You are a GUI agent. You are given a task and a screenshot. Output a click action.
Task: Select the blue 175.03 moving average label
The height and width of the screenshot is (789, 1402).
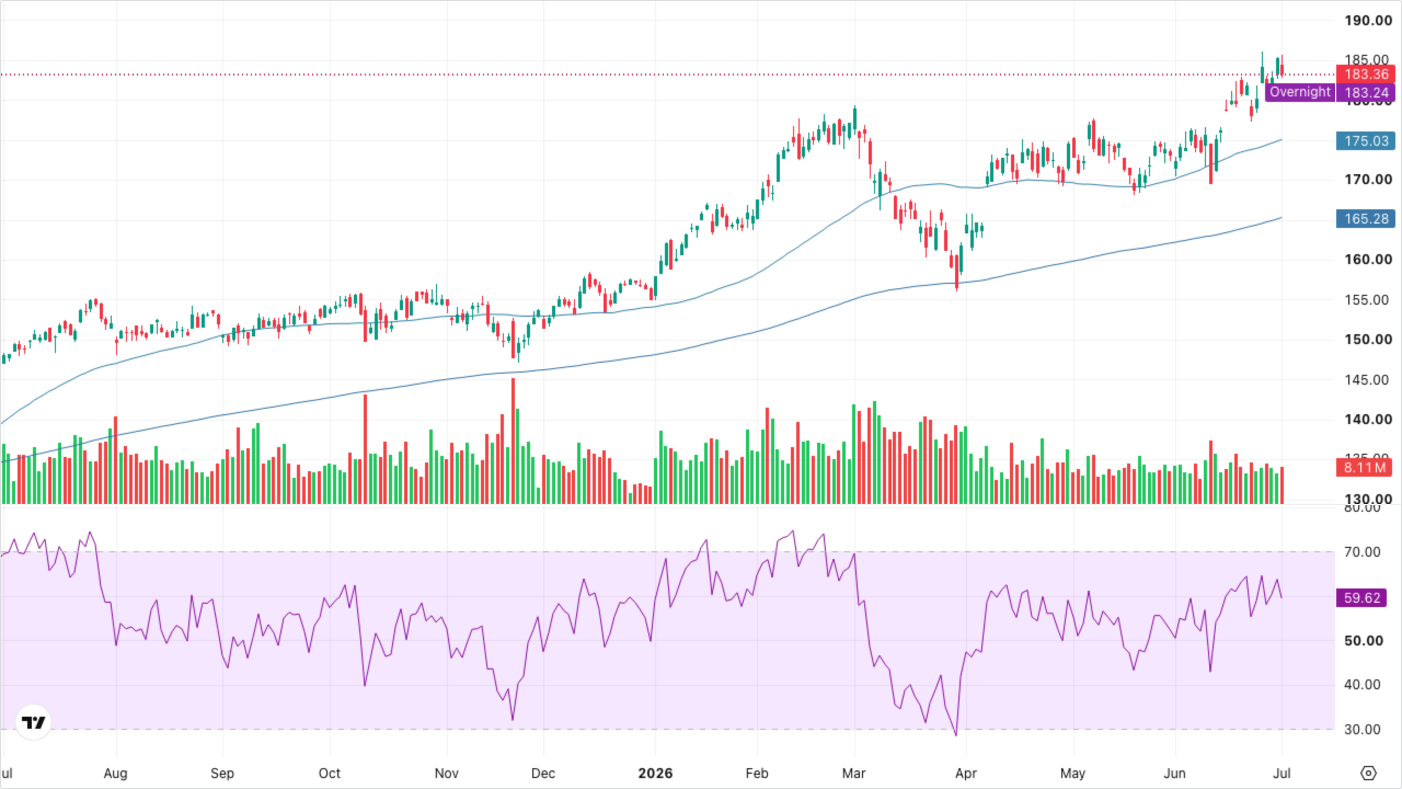coord(1366,141)
